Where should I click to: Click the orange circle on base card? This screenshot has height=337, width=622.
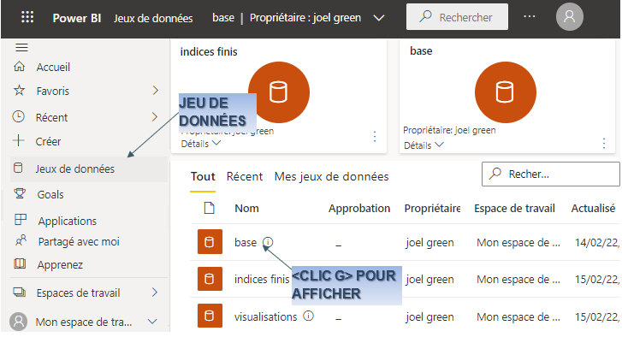(x=506, y=92)
